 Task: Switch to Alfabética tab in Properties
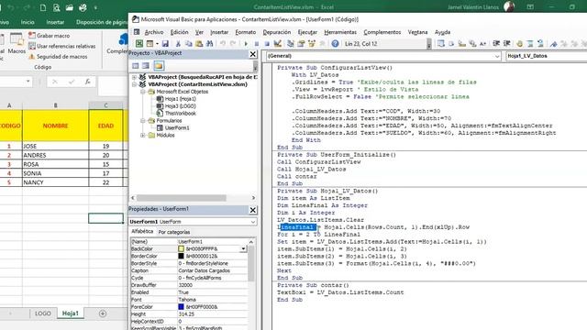142,232
